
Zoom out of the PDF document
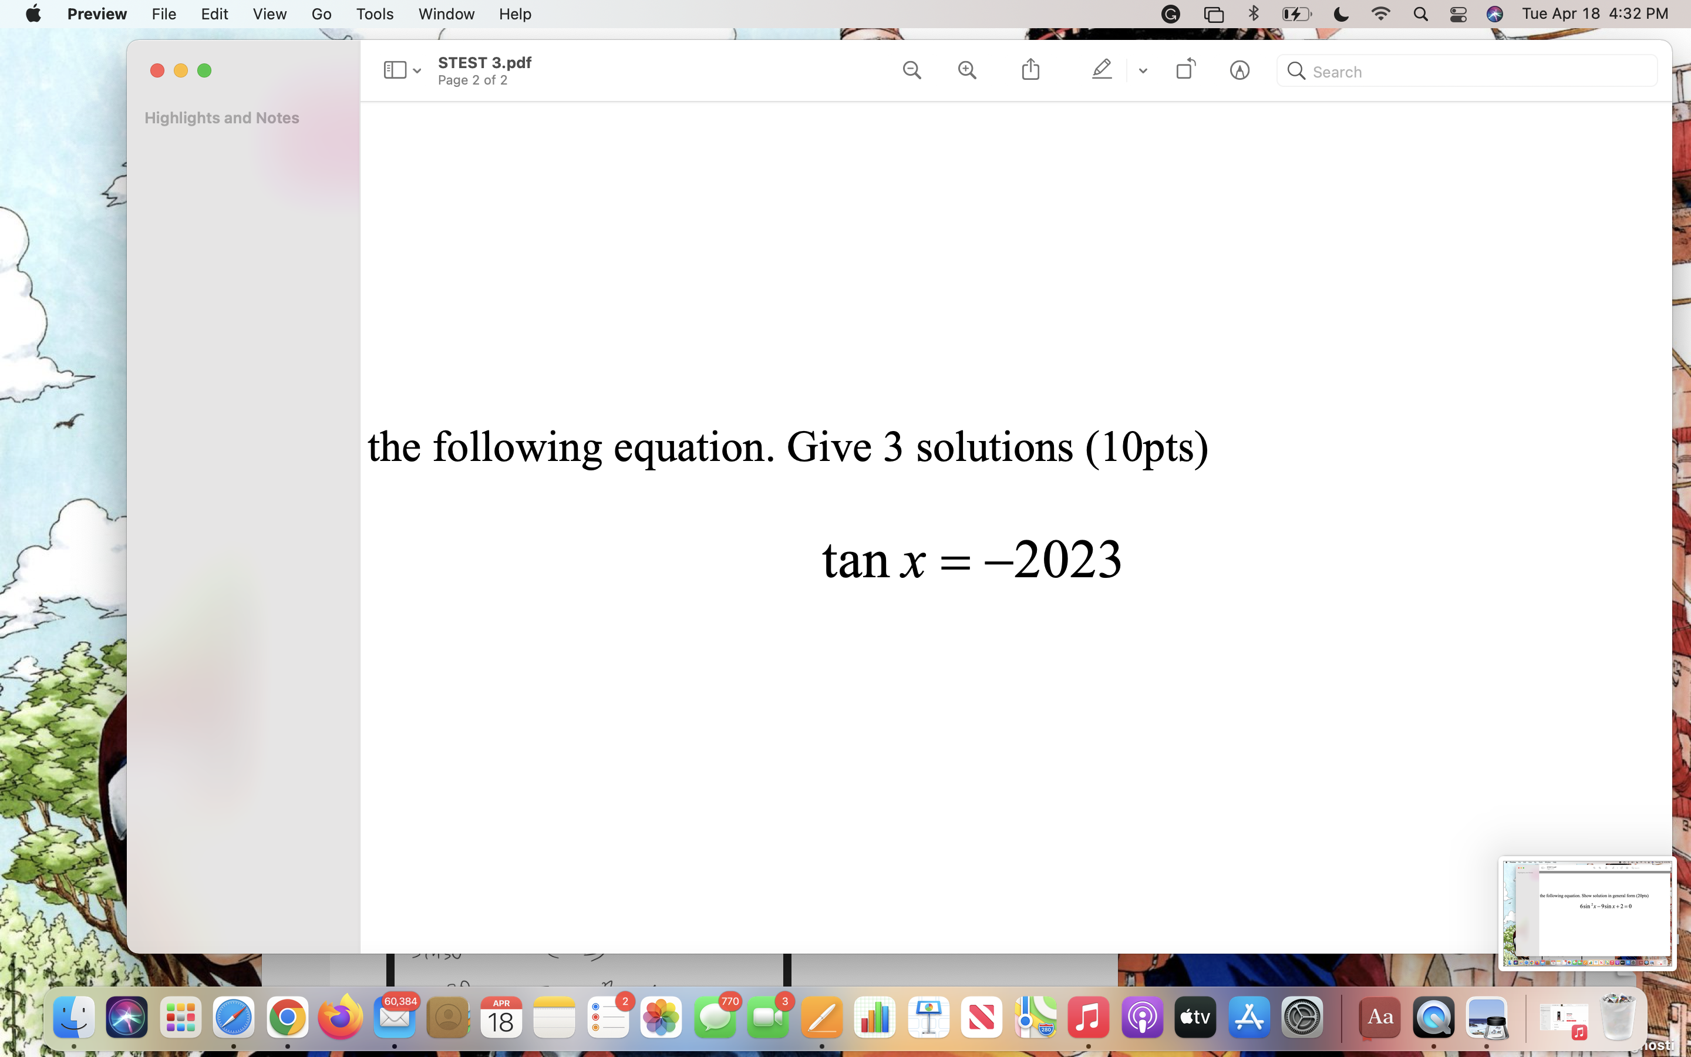[911, 70]
